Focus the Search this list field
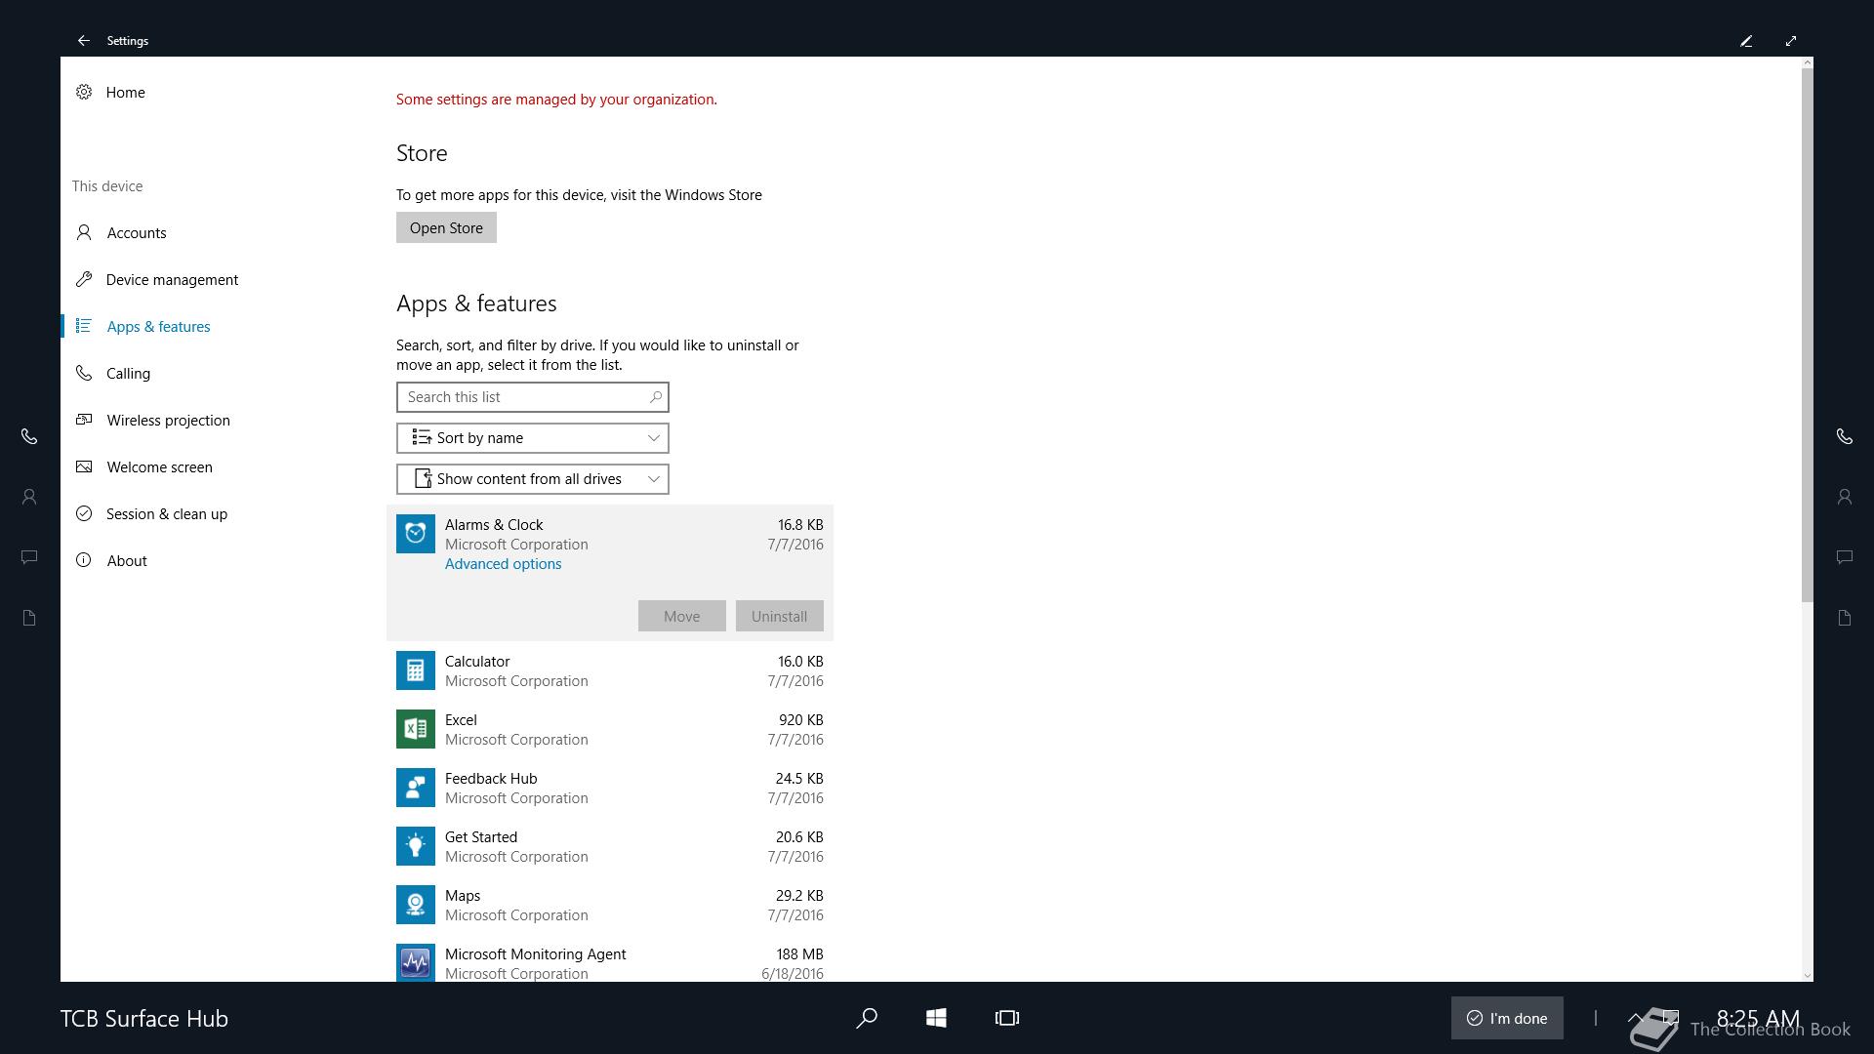 532,397
